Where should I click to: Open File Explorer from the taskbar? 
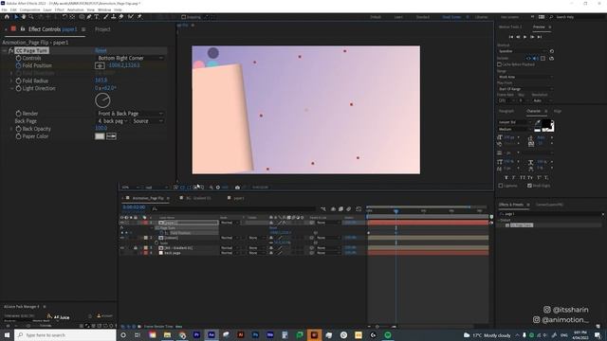click(x=167, y=334)
